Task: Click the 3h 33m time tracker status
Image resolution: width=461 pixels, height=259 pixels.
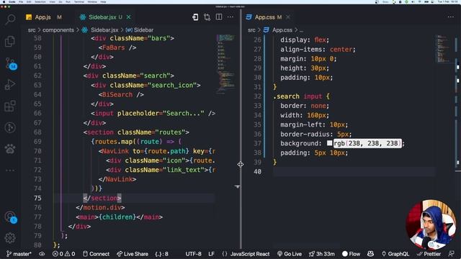Action: coord(322,254)
